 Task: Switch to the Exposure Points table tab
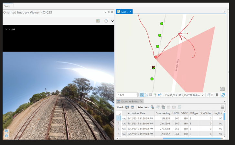coord(130,101)
